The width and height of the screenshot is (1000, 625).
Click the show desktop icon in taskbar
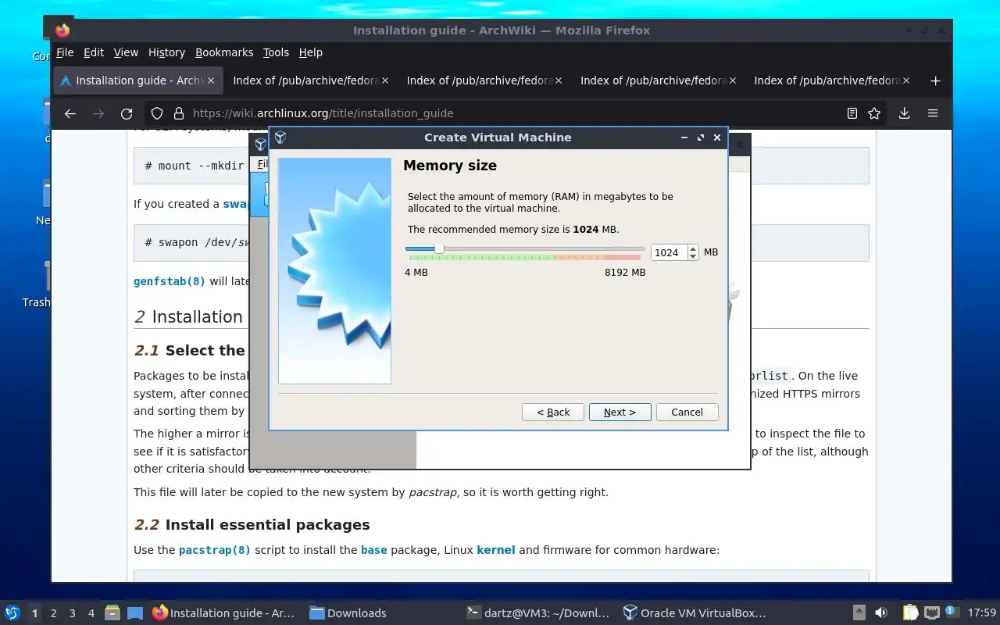pyautogui.click(x=135, y=613)
